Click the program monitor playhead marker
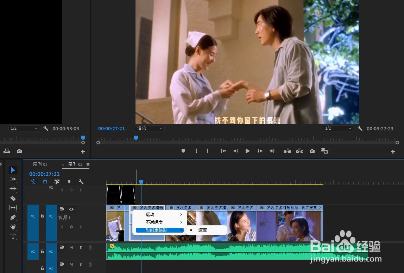404x273 pixels. [x=136, y=138]
